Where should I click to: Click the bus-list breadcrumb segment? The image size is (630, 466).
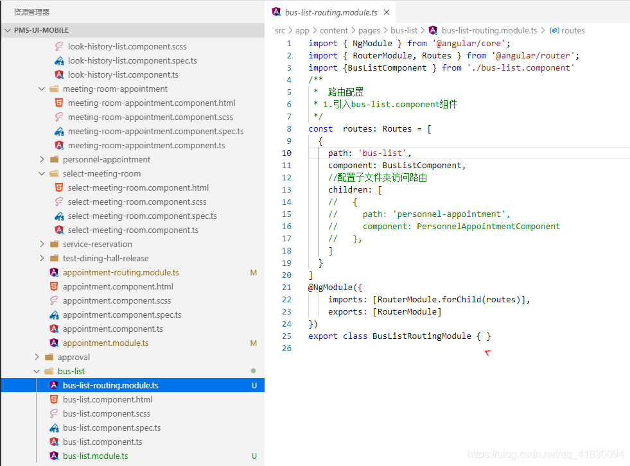click(404, 31)
